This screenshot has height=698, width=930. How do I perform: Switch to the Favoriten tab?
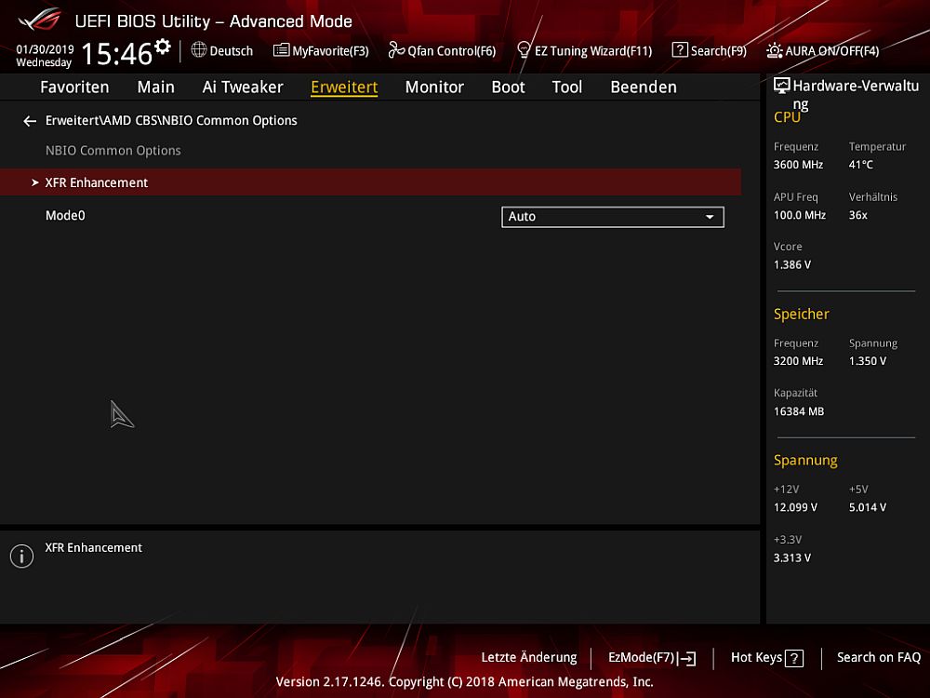[74, 87]
